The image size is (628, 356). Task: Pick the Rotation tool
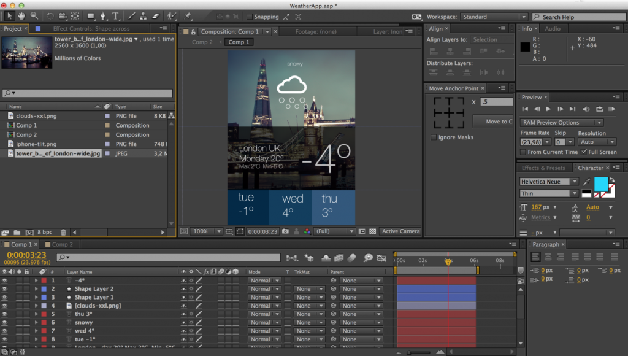(50, 15)
